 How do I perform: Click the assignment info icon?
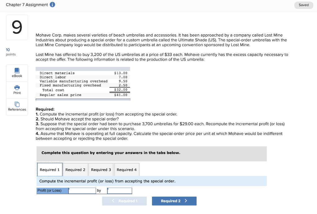pyautogui.click(x=52, y=5)
